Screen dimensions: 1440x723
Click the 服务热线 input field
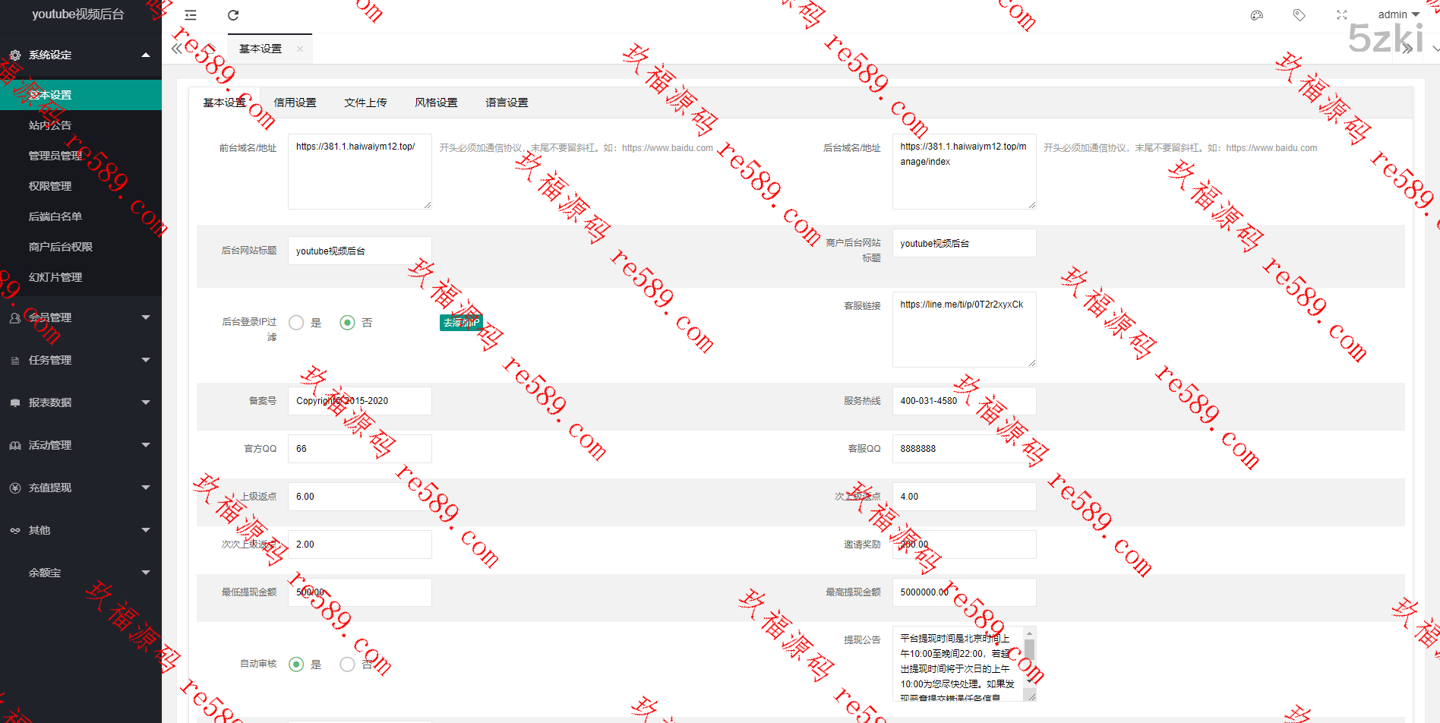tap(963, 401)
